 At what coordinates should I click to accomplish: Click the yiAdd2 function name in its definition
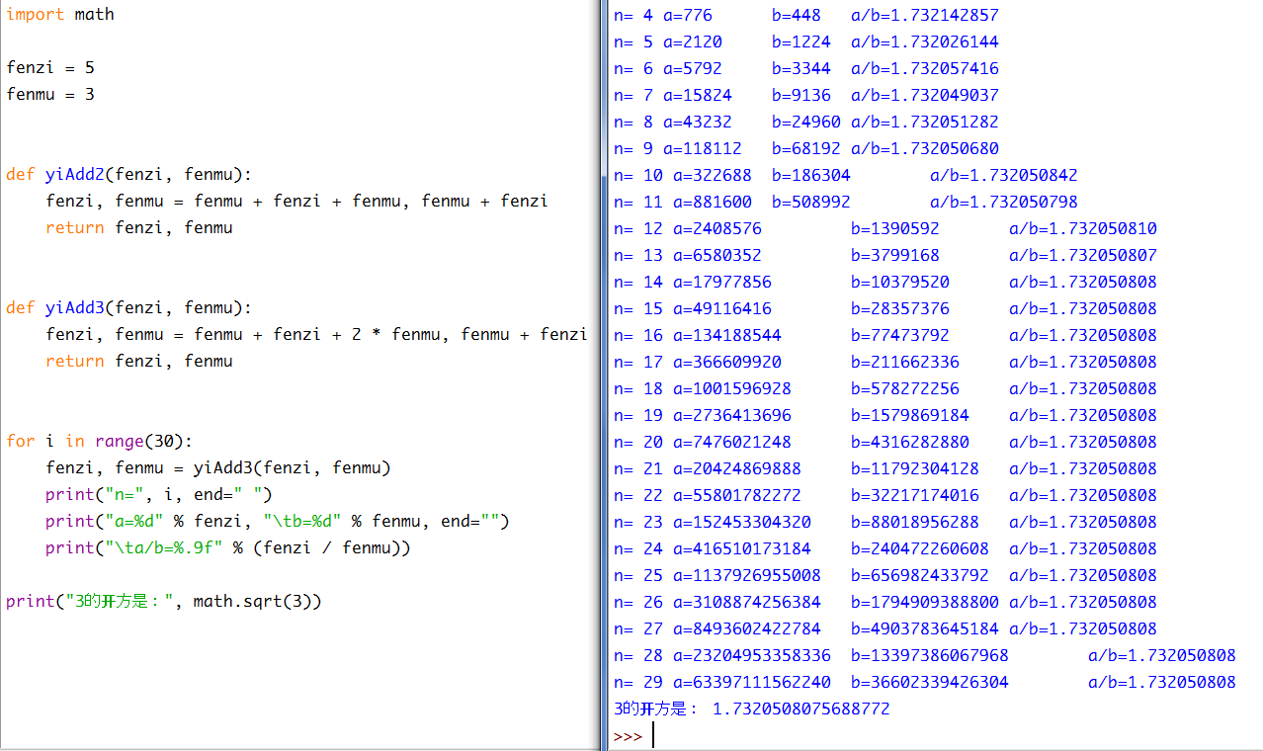click(74, 175)
